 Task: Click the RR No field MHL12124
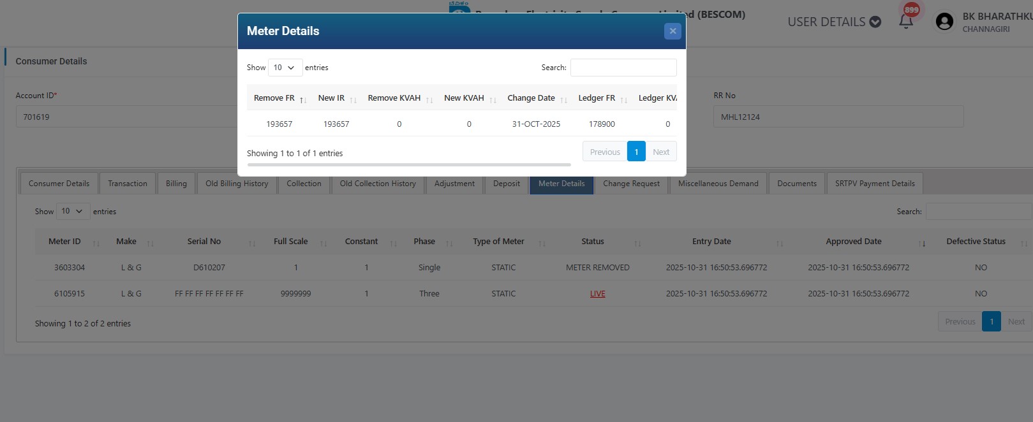838,117
